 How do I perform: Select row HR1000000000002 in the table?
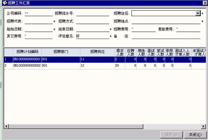pyautogui.click(x=105, y=65)
